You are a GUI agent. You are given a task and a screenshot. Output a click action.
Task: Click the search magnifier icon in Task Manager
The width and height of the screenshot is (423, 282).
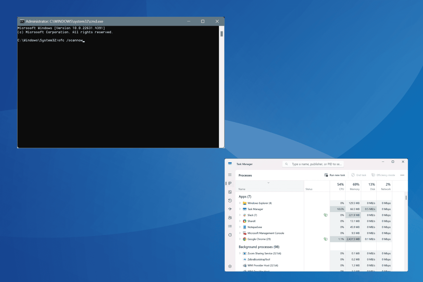click(286, 164)
